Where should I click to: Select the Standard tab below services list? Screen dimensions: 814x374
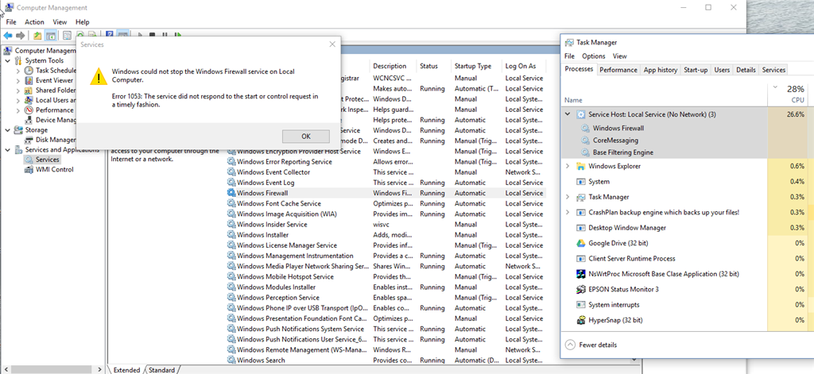161,370
